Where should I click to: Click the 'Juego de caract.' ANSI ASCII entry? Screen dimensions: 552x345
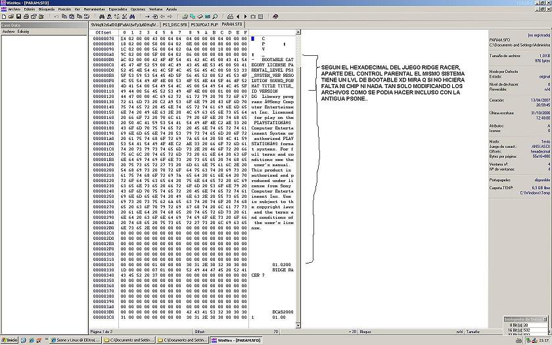520,147
